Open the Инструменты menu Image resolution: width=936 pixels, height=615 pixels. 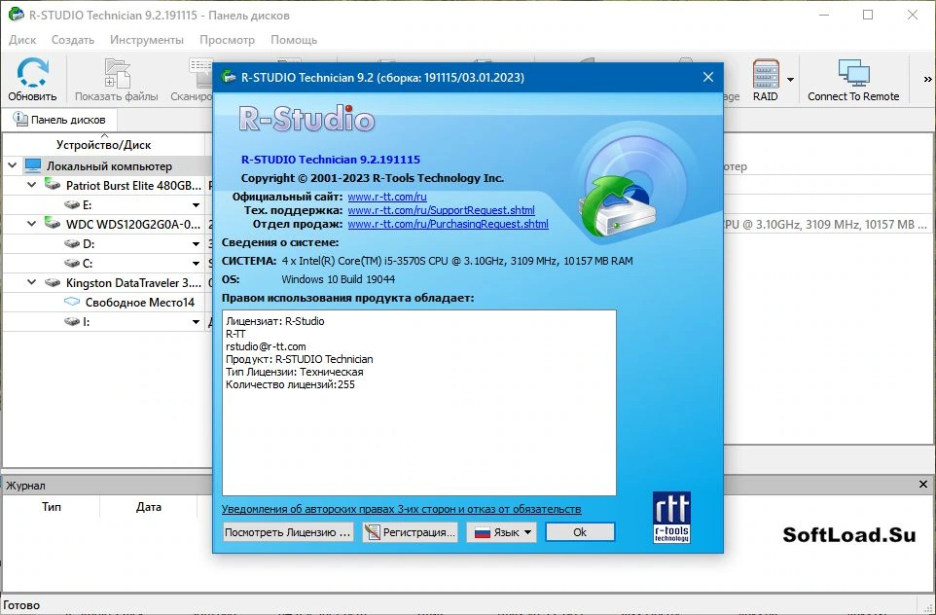(x=147, y=40)
